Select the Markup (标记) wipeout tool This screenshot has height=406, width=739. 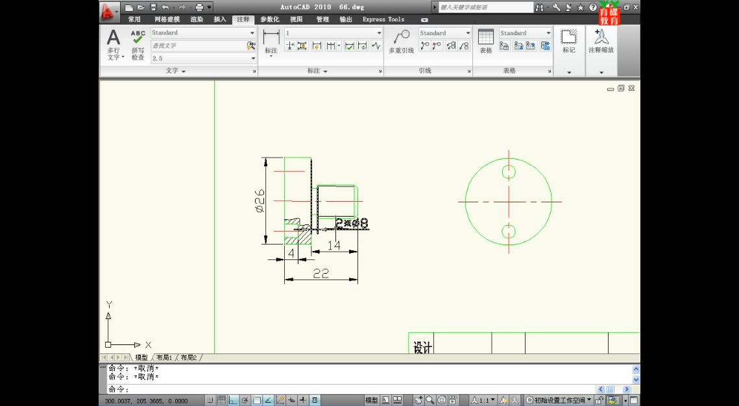coord(569,42)
